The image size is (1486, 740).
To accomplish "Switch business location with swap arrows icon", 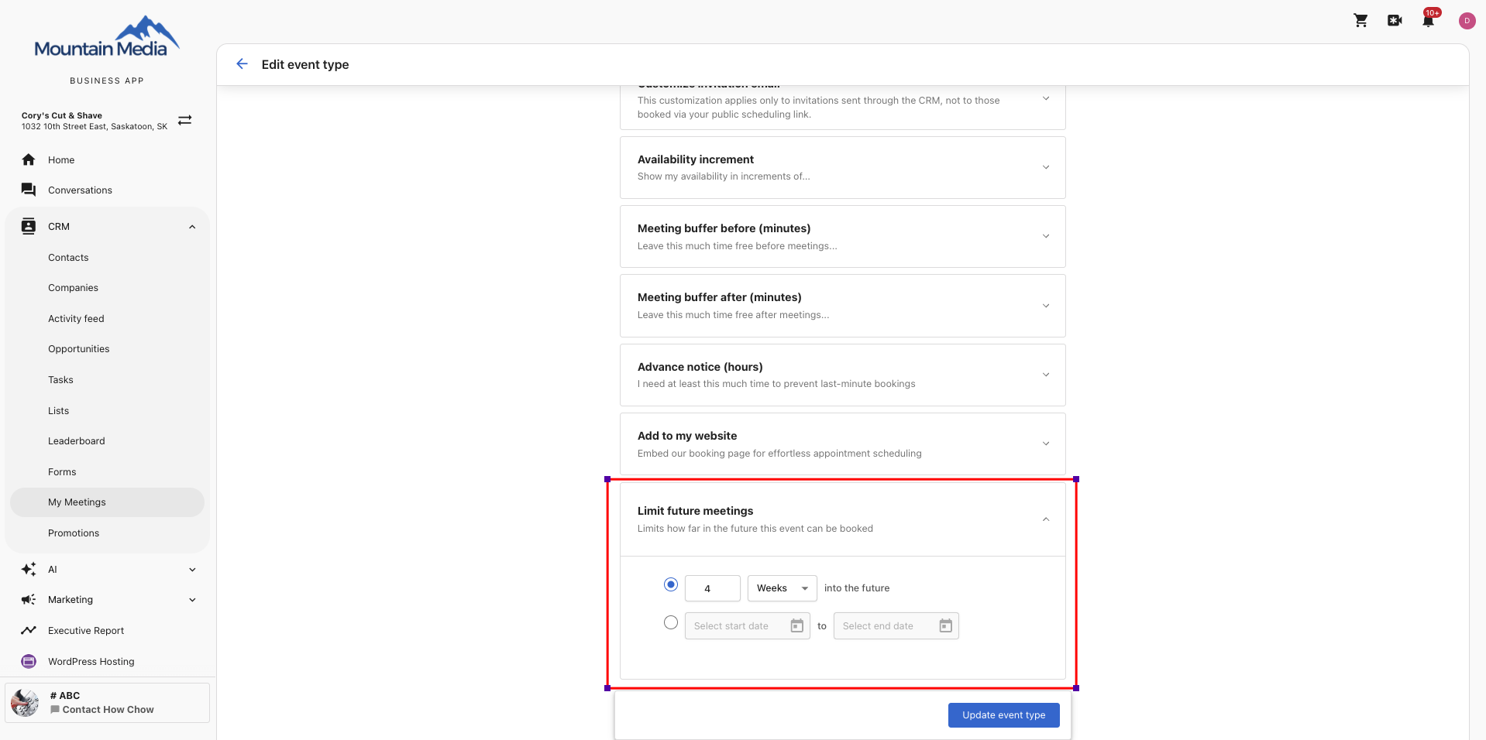I will coord(184,120).
